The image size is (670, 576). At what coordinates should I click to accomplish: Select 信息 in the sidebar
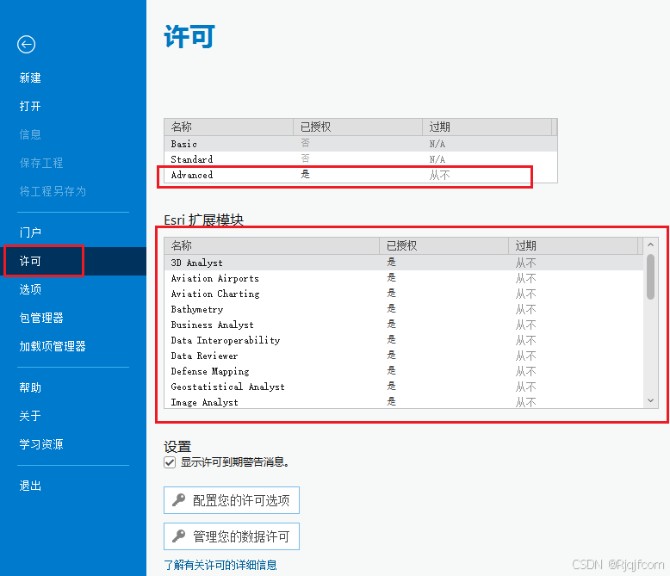click(x=30, y=134)
